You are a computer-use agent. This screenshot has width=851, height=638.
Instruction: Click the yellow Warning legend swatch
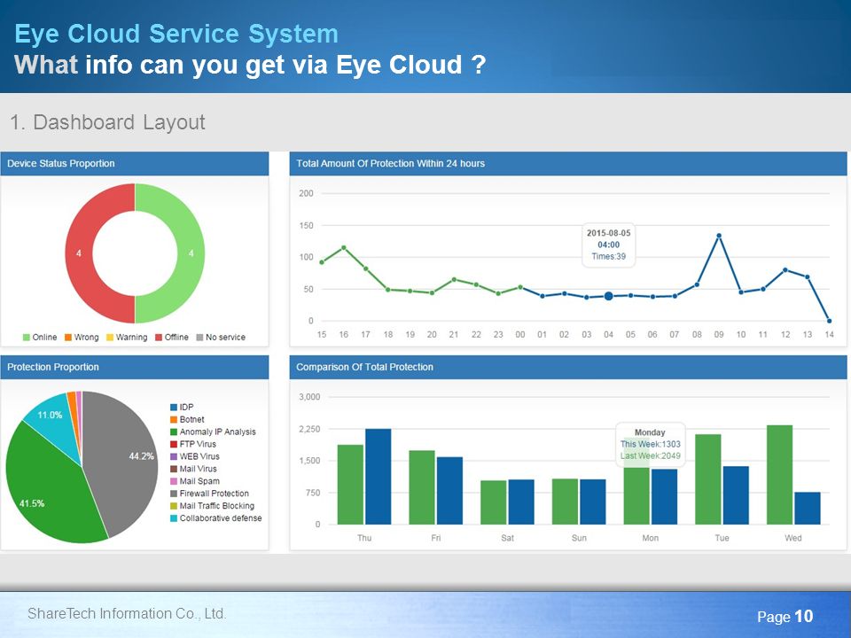[x=110, y=338]
